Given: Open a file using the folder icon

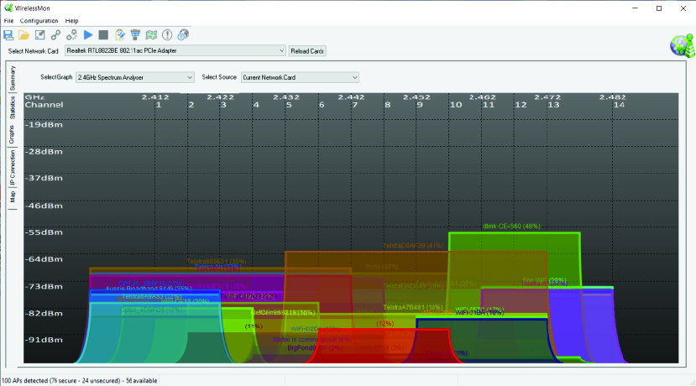Looking at the screenshot, I should pos(24,35).
